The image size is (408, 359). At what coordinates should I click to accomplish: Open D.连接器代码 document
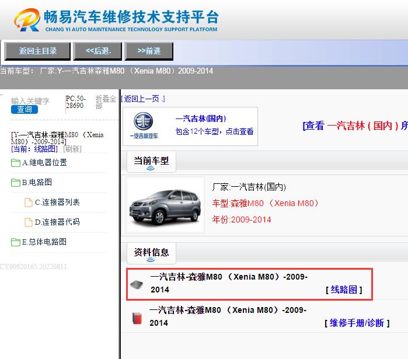pyautogui.click(x=57, y=222)
